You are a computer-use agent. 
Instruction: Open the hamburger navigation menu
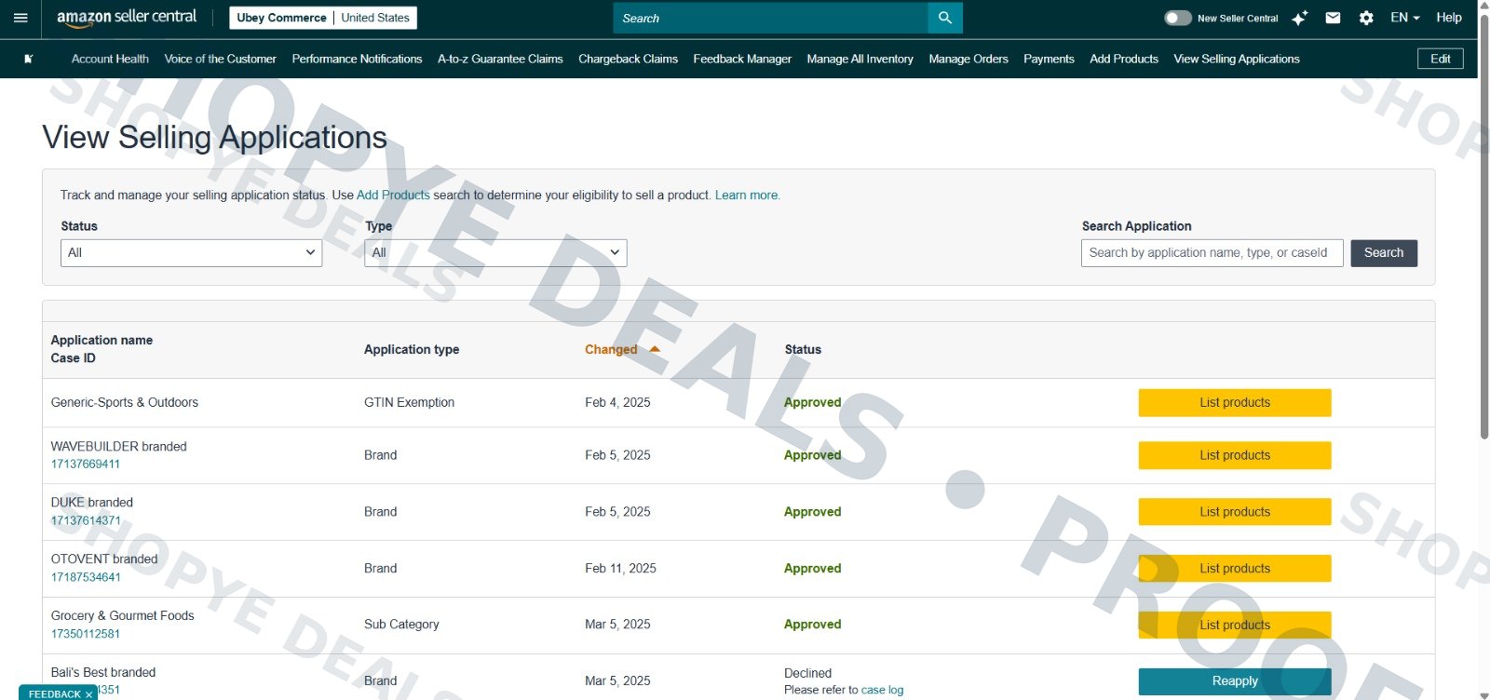(x=20, y=18)
